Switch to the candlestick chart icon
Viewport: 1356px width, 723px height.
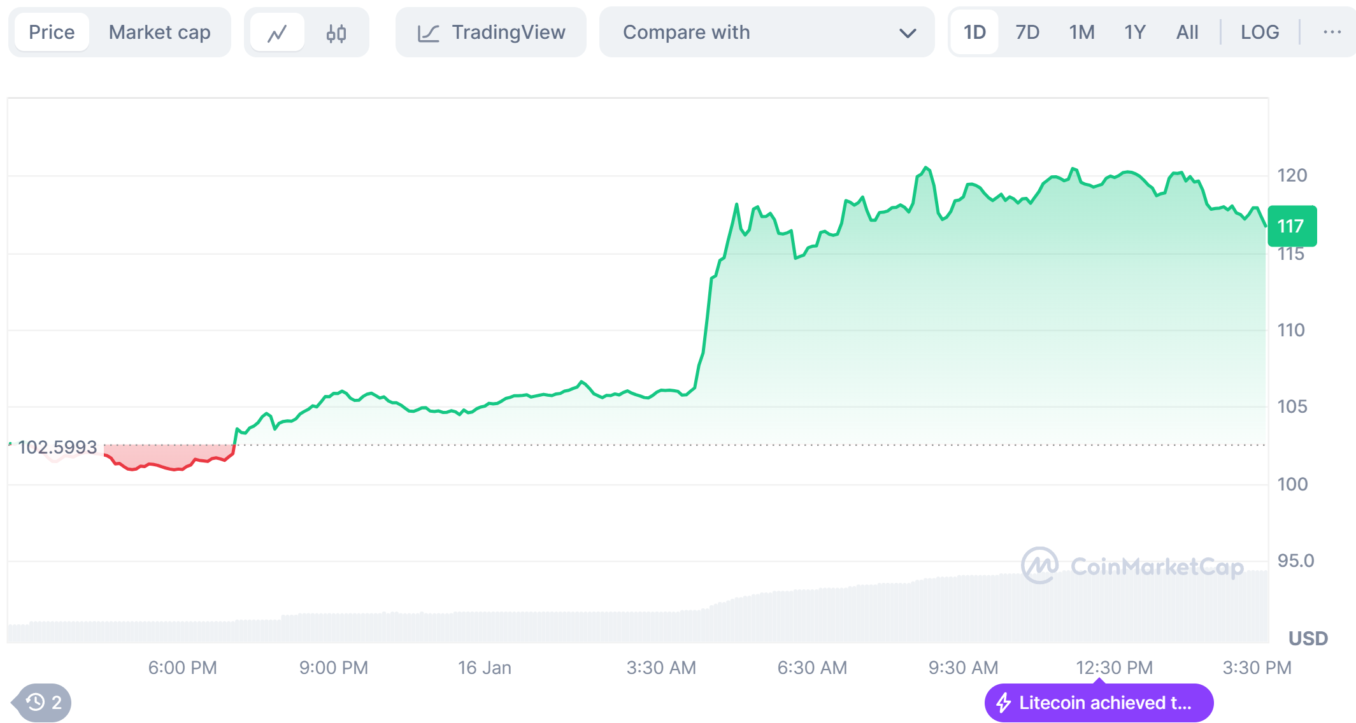(336, 32)
